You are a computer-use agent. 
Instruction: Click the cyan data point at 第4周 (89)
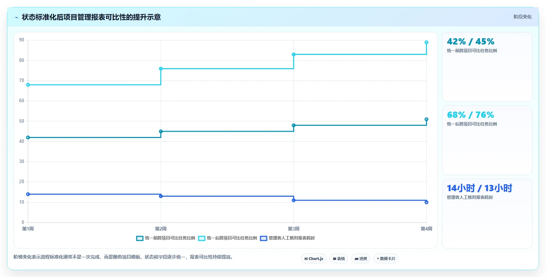point(426,42)
